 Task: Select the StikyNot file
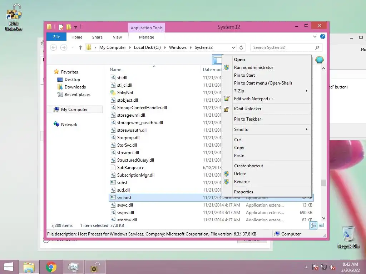pos(122,93)
